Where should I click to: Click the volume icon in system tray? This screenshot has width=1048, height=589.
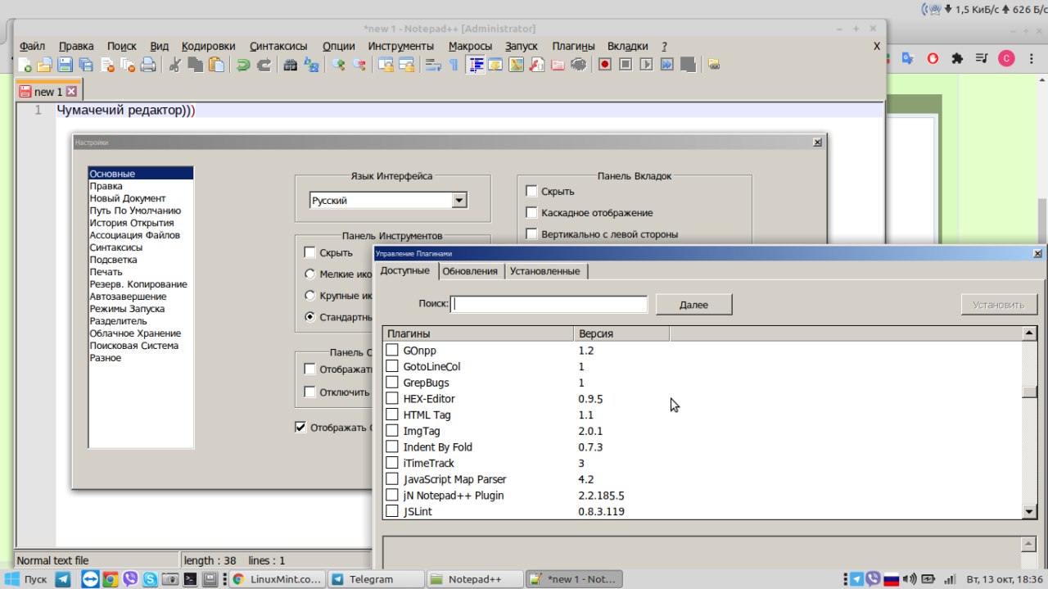[910, 579]
